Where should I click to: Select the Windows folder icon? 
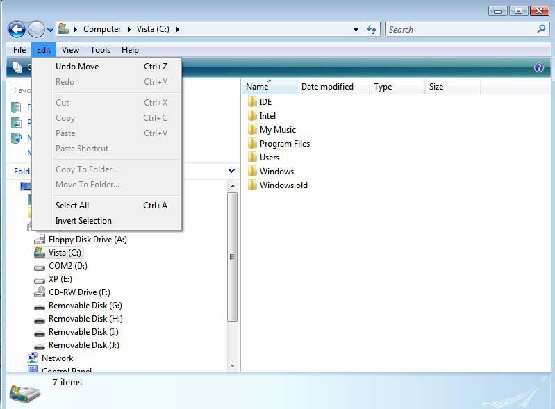pos(252,172)
